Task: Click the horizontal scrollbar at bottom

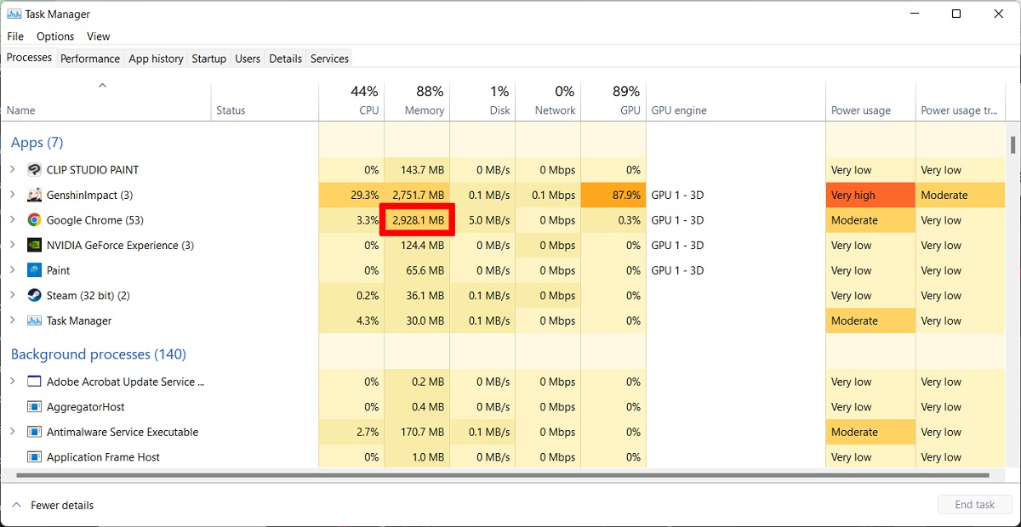Action: click(x=503, y=475)
